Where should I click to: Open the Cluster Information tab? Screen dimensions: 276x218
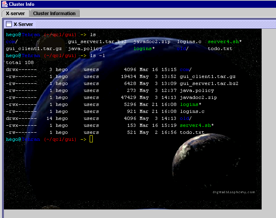[x=54, y=14]
